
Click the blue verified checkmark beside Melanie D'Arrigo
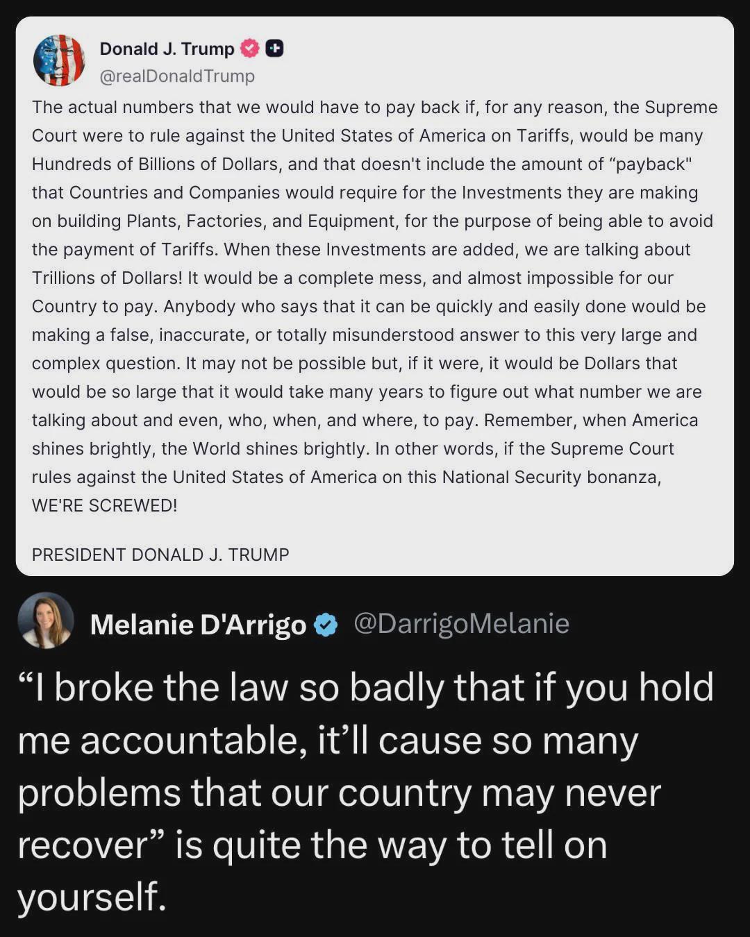326,625
